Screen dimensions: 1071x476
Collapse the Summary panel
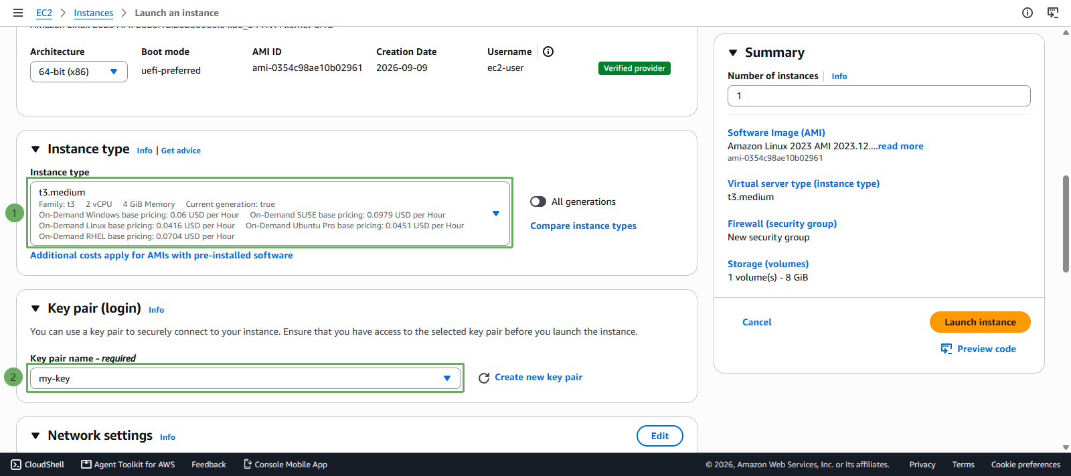coord(733,53)
